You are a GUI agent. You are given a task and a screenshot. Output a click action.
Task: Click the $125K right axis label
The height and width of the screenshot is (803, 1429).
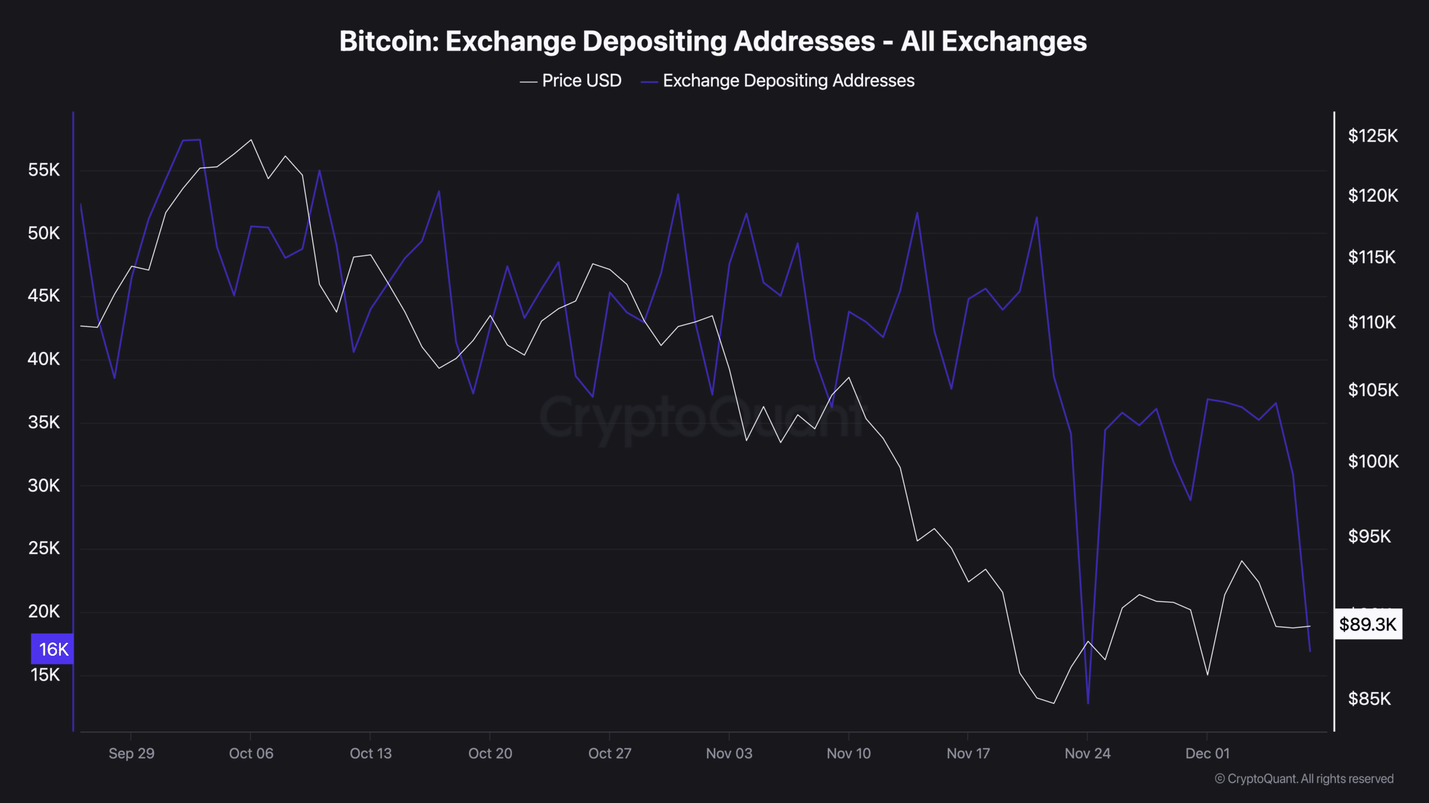pos(1373,136)
